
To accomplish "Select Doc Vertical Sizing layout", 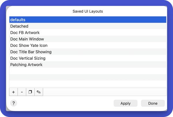I will (88, 58).
